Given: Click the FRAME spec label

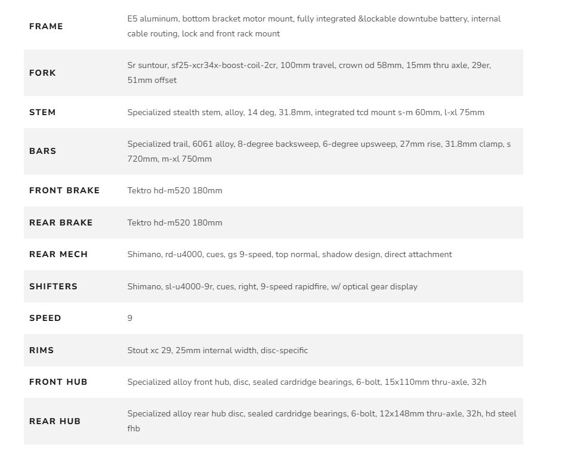Looking at the screenshot, I should (46, 26).
